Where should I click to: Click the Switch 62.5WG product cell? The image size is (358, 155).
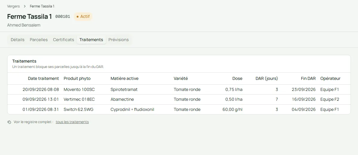(78, 109)
